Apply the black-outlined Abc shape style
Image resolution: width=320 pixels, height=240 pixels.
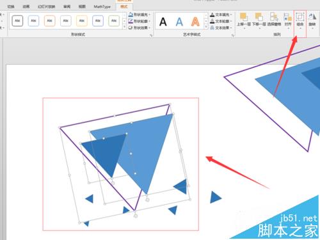[x=17, y=21]
